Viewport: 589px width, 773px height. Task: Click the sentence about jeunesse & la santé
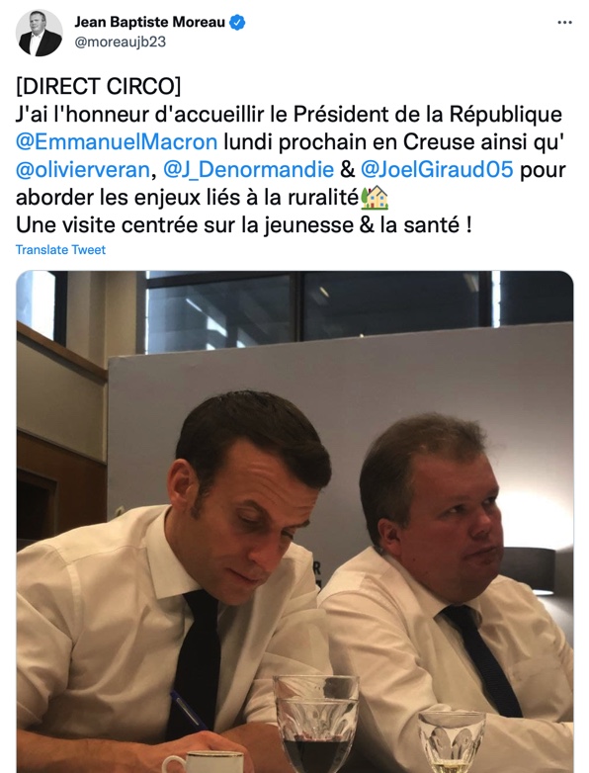pos(244,225)
